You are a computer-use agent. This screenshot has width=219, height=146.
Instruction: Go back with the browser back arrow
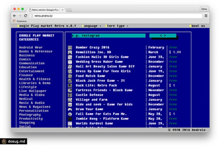point(14,16)
